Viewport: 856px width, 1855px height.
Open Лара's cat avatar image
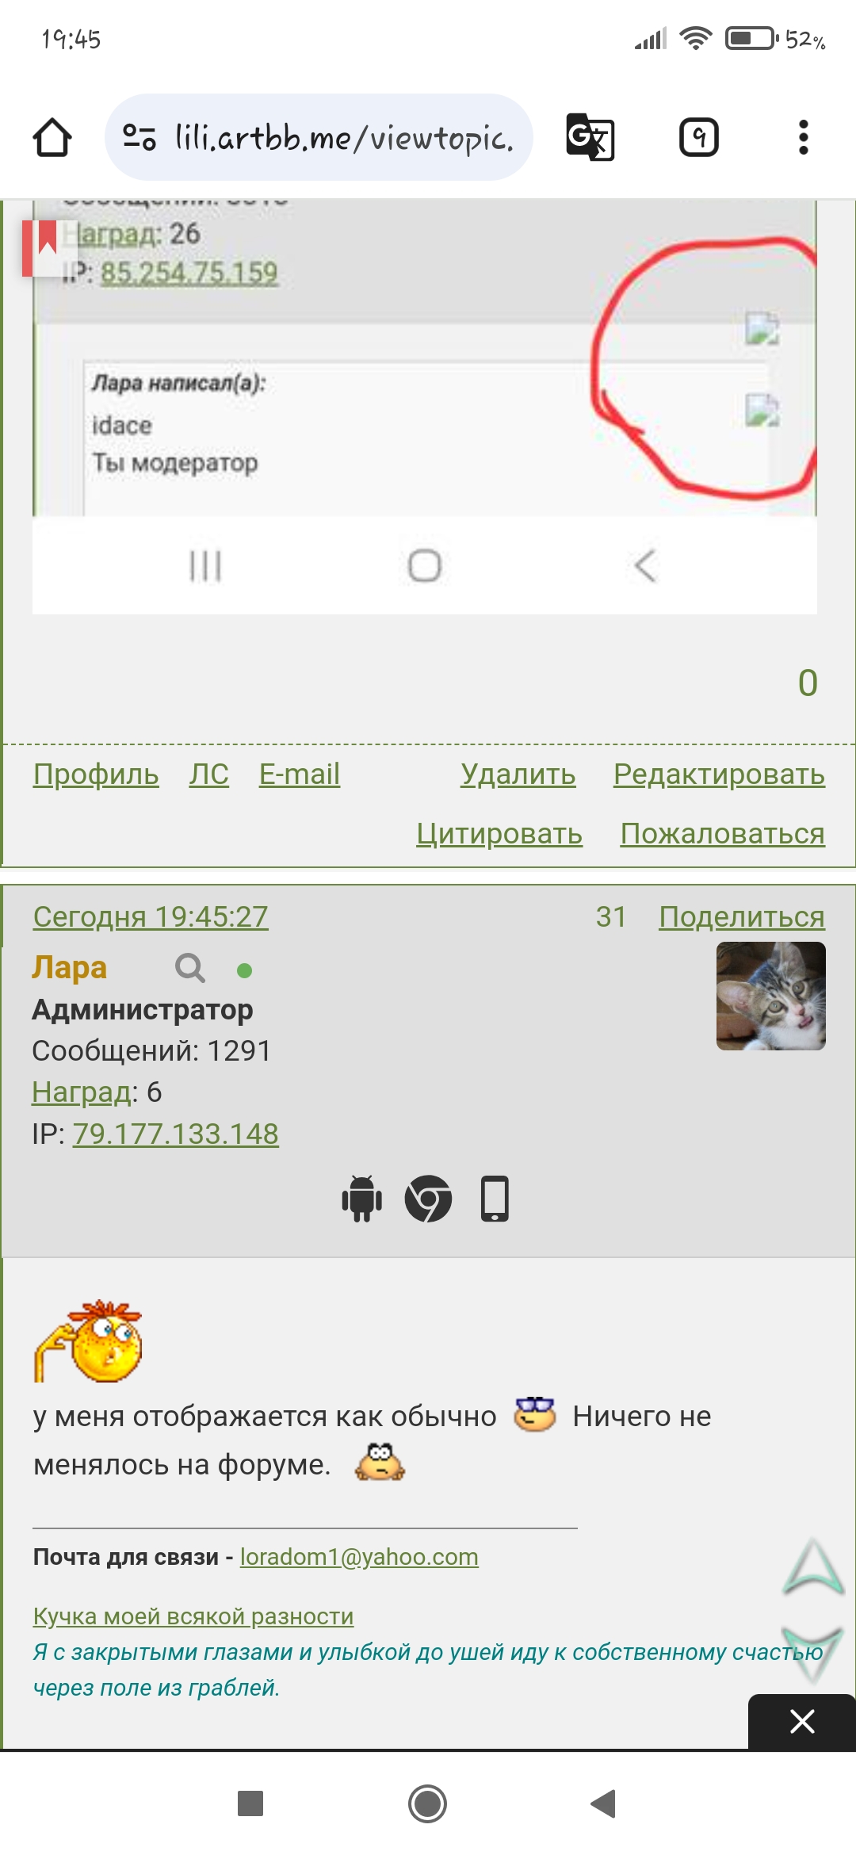point(771,996)
